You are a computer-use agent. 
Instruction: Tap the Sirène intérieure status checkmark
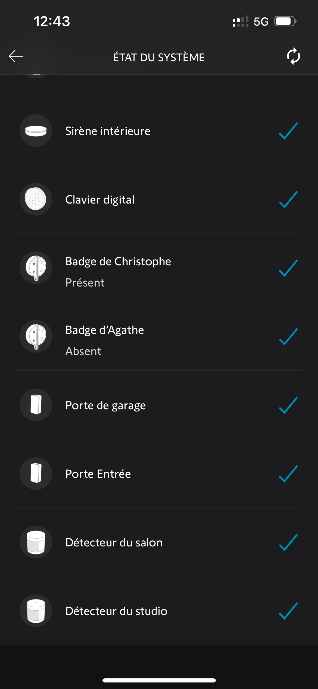coord(288,131)
